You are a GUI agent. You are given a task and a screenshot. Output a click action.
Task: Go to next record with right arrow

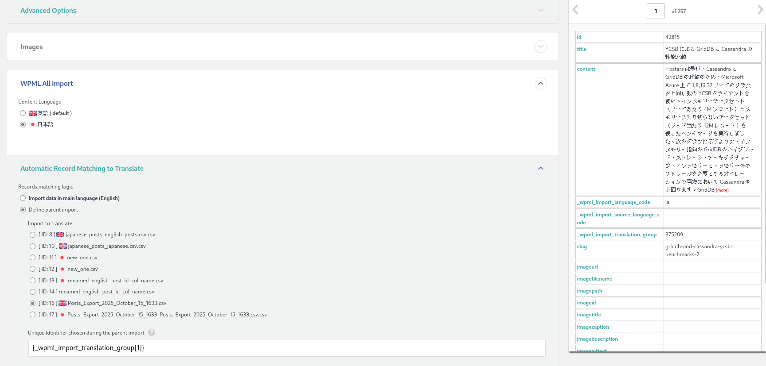pyautogui.click(x=760, y=10)
